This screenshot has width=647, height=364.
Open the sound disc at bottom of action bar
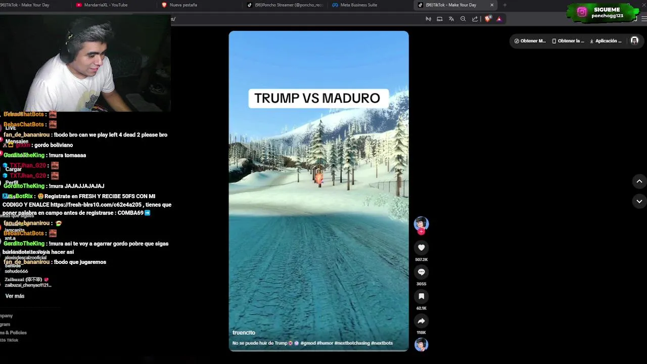[x=421, y=345]
